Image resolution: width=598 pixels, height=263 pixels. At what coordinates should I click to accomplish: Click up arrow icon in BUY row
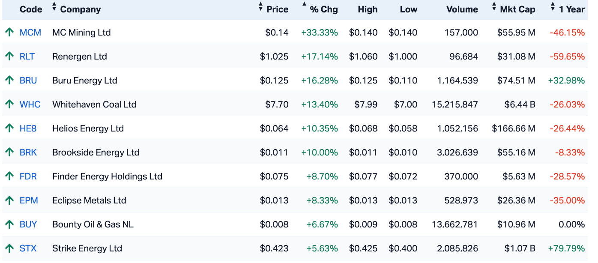(9, 224)
